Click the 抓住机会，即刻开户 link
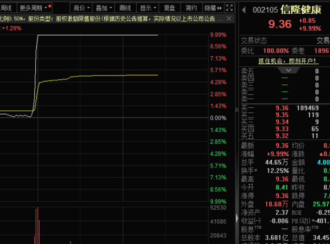This screenshot has width=330, height=244. click(287, 61)
